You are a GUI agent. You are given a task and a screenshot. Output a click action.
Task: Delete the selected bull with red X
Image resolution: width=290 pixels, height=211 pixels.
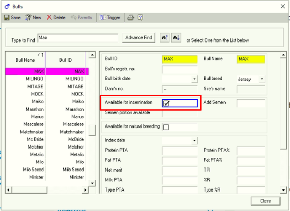(x=56, y=18)
